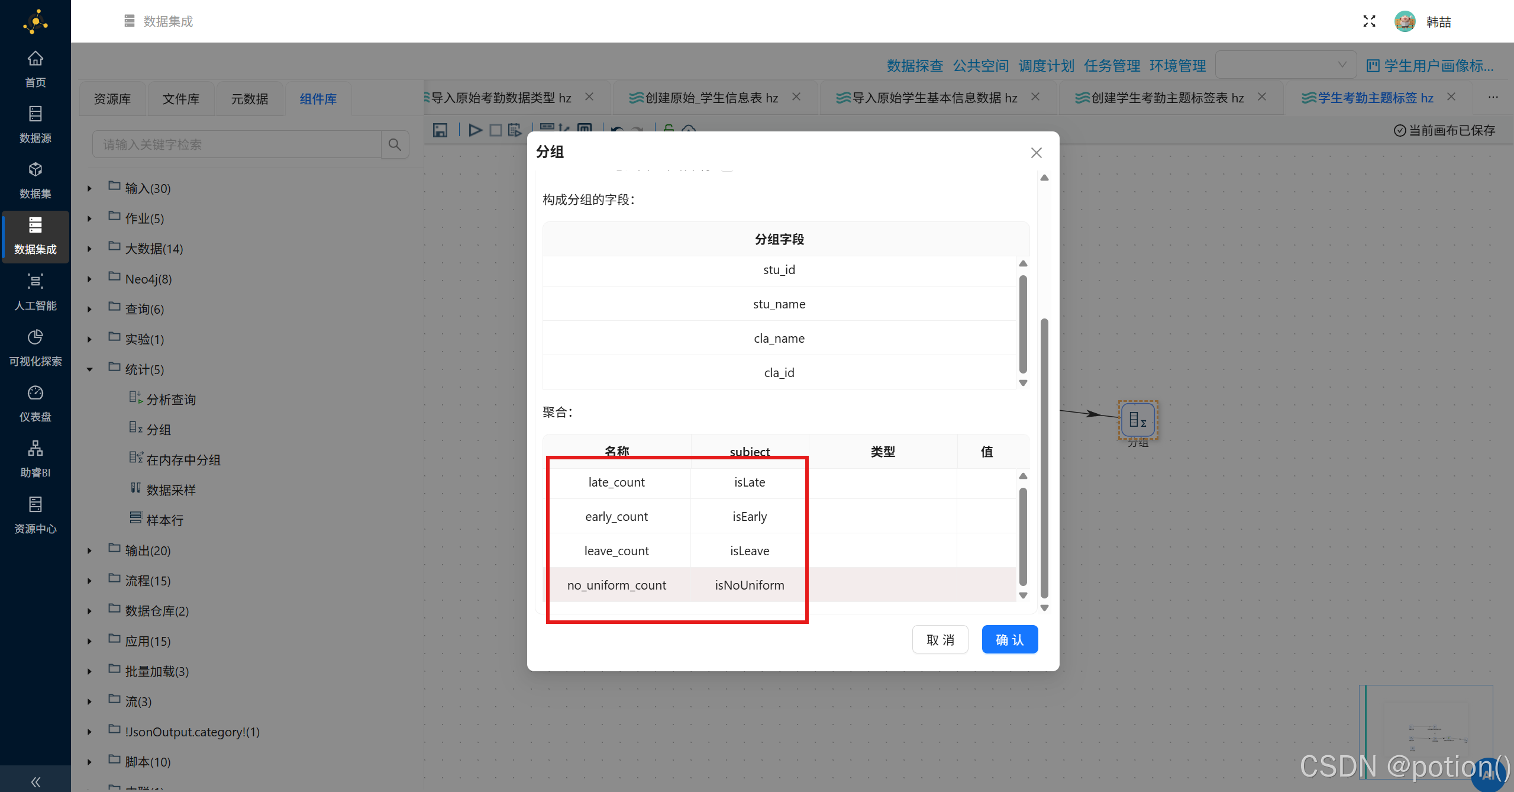Toggle fullscreen with the expand icon
The image size is (1514, 792).
tap(1369, 21)
